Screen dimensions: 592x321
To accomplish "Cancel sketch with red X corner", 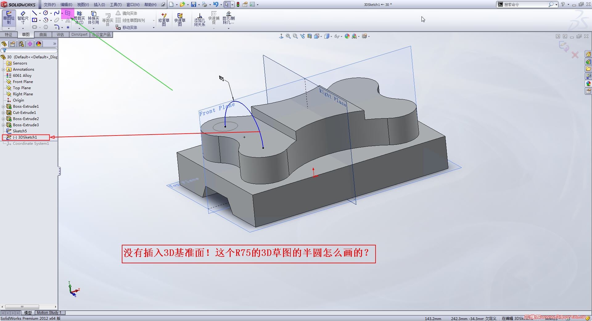I will 575,55.
